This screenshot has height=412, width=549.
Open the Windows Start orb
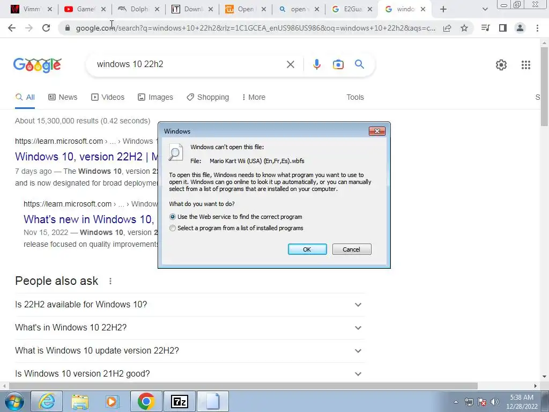[14, 401]
